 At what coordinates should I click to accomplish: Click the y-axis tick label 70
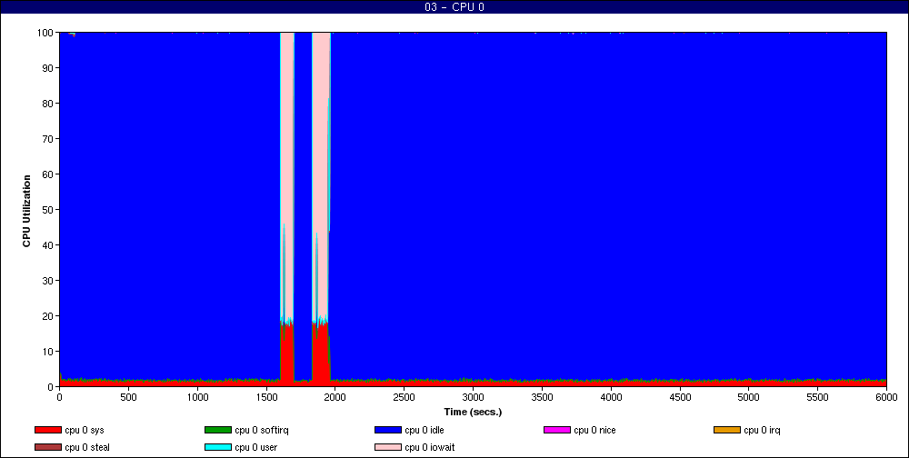click(x=49, y=139)
